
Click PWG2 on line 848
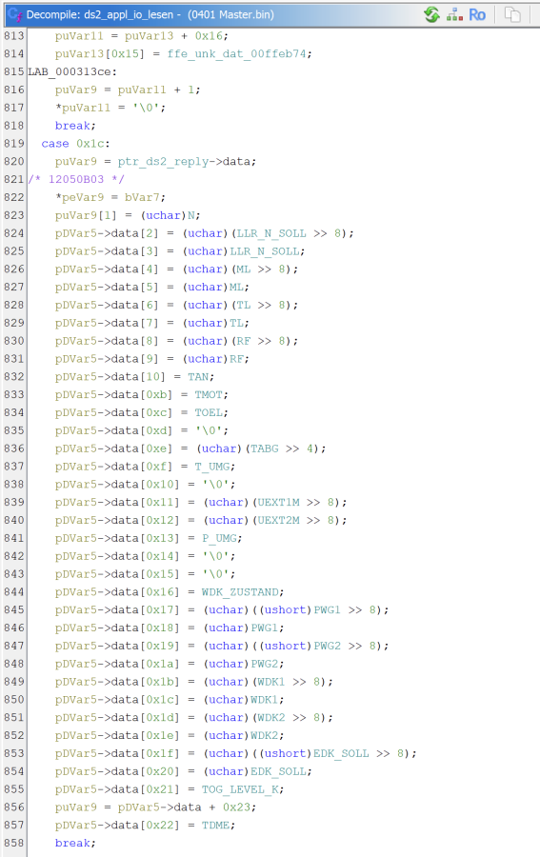tap(265, 664)
